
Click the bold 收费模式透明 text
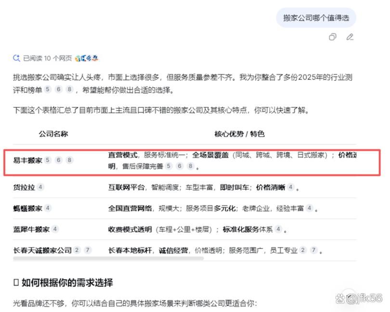click(130, 229)
